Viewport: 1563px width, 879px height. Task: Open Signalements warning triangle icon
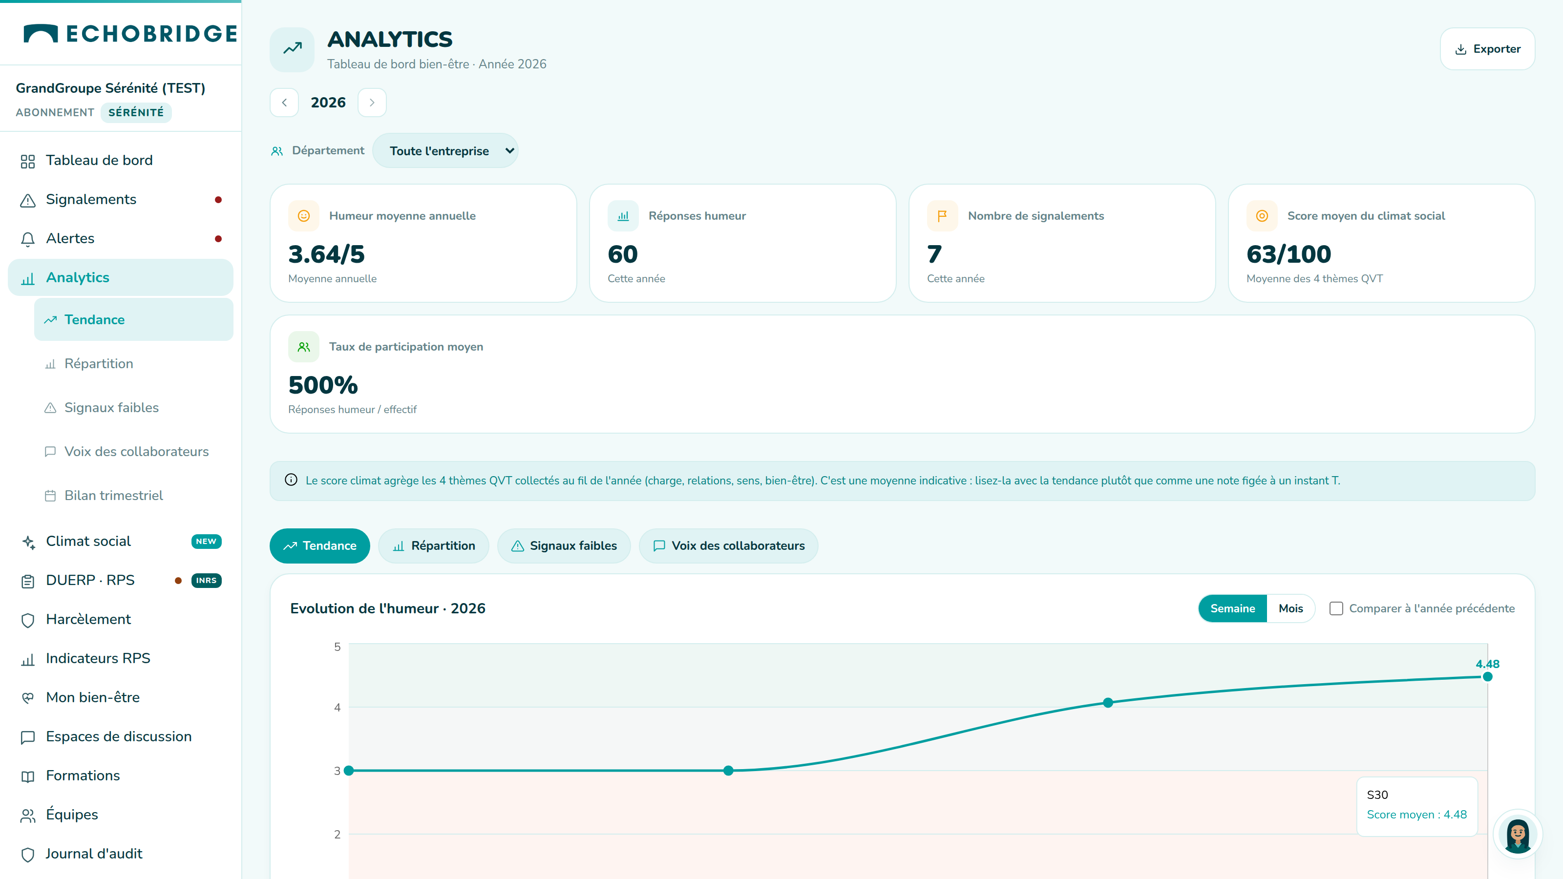click(x=28, y=200)
